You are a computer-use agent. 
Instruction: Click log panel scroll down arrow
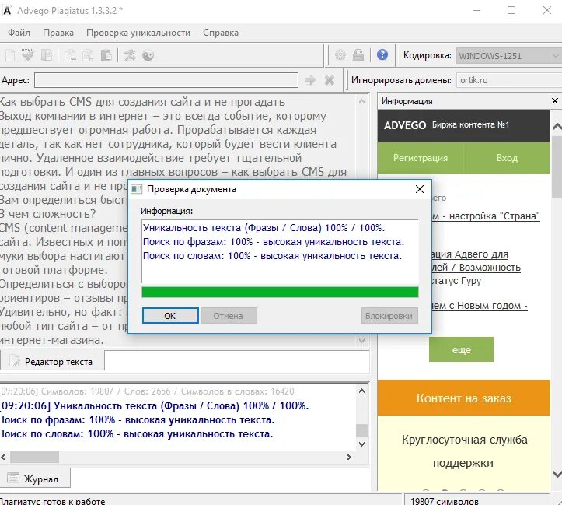pyautogui.click(x=361, y=444)
